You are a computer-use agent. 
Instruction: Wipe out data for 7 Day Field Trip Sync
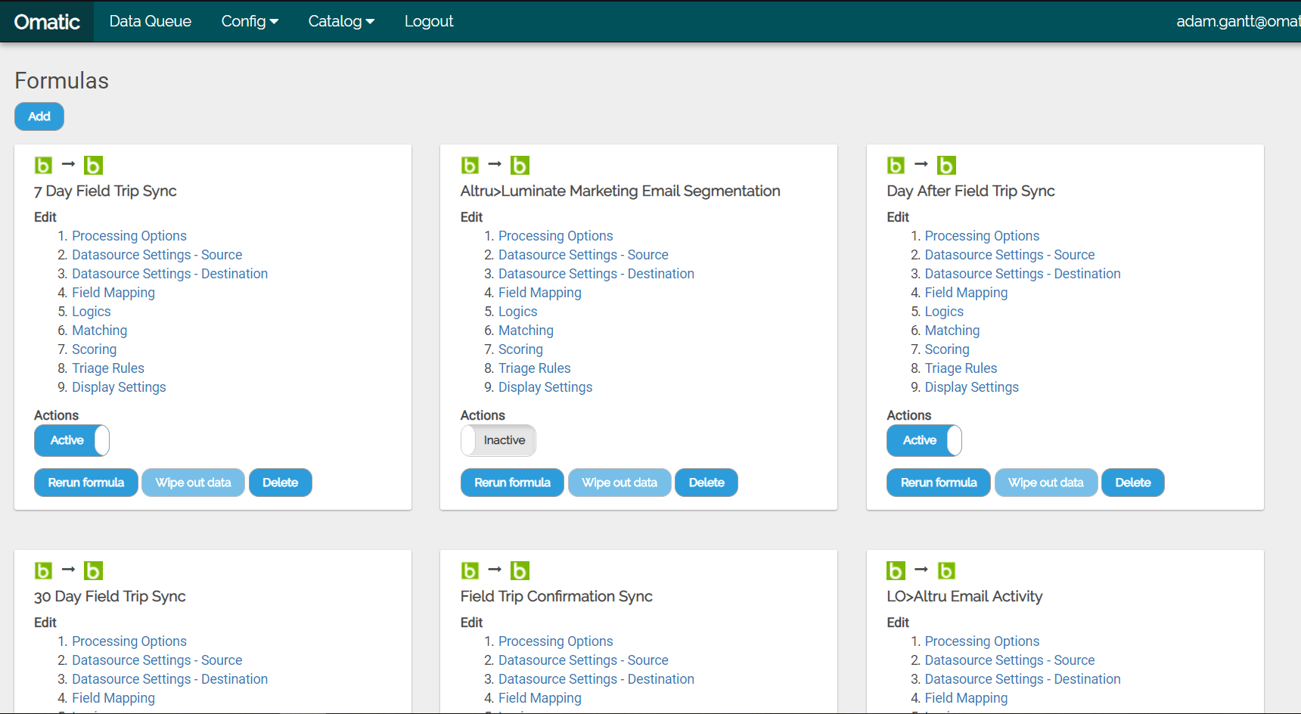tap(193, 483)
